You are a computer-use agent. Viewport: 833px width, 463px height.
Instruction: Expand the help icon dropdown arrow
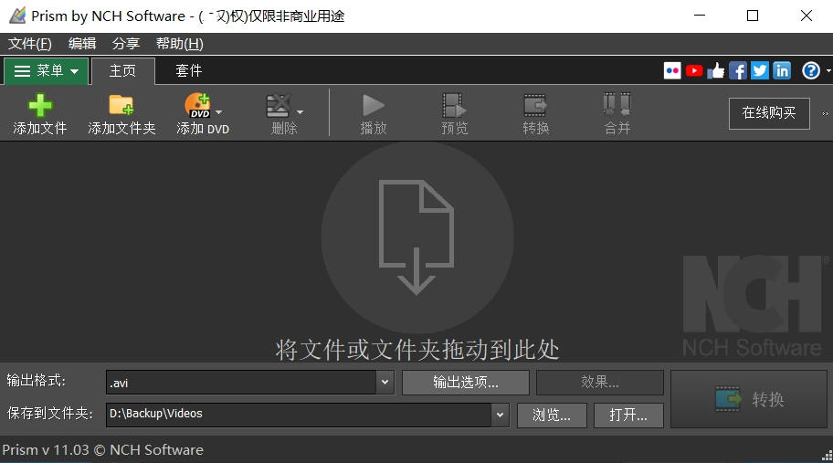[828, 70]
